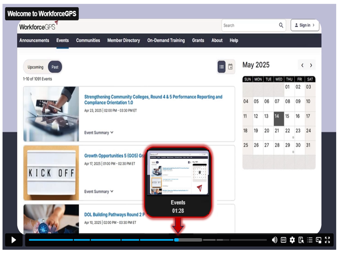Toggle to Upcoming events
339x254 pixels.
[35, 67]
